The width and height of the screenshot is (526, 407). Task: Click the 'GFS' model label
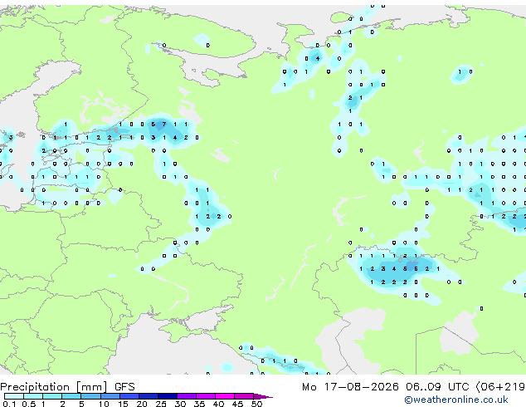click(x=124, y=387)
